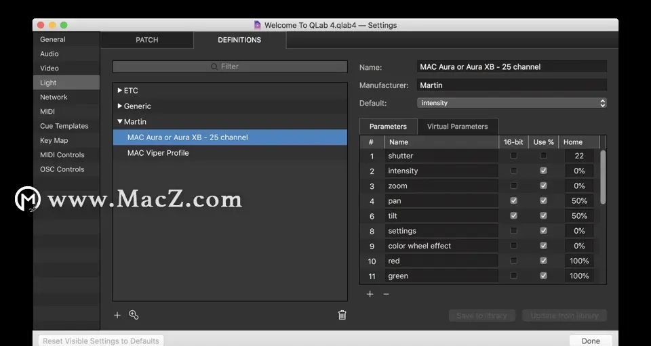651x346 pixels.
Task: Click shutter Home value 22
Action: 579,156
